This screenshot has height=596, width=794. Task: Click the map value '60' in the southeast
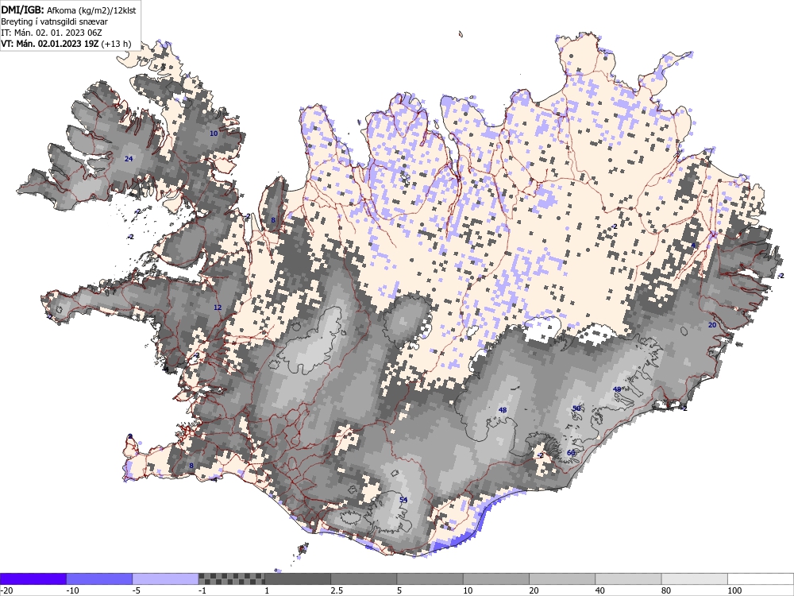[x=571, y=453]
